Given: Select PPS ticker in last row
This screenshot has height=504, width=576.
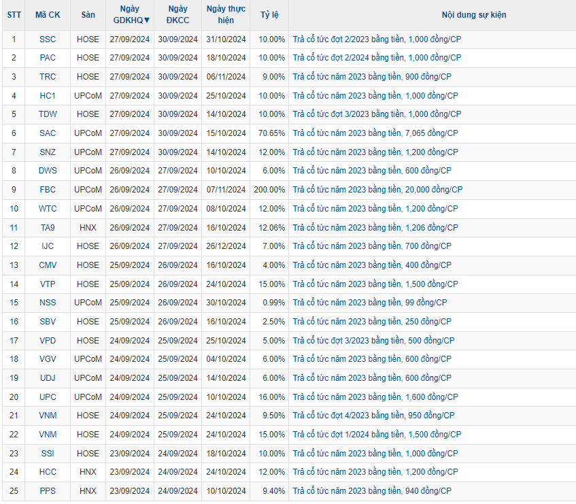Looking at the screenshot, I should pos(48,491).
